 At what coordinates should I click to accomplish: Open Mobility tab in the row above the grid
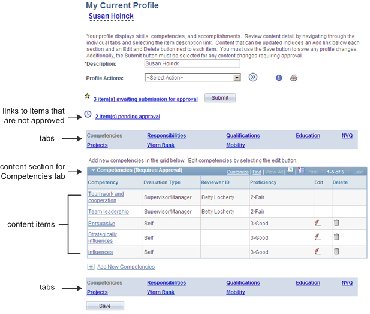(x=236, y=145)
